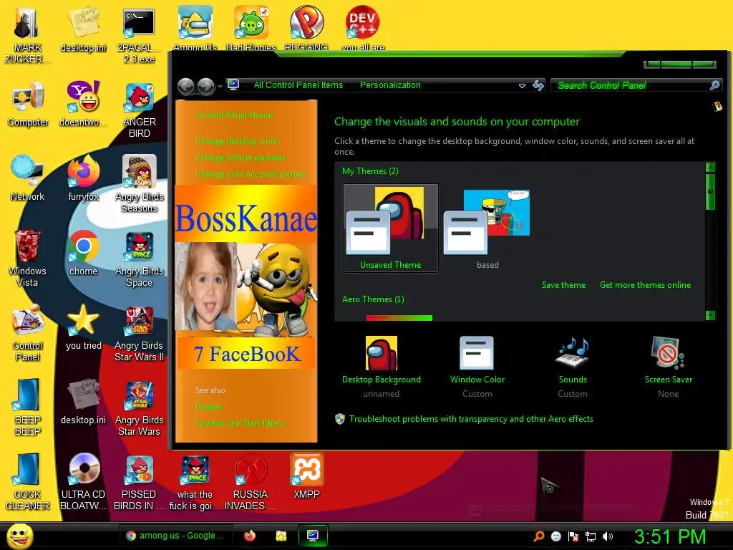
Task: Click Get more themes online link
Action: [645, 285]
